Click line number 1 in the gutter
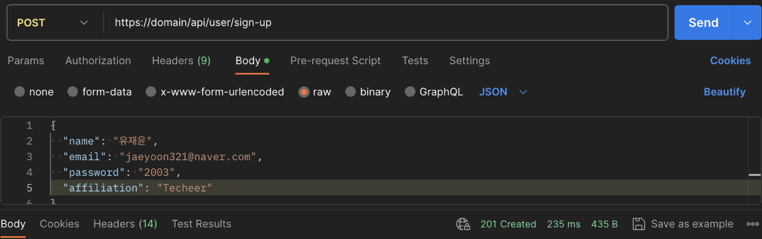 pos(29,126)
